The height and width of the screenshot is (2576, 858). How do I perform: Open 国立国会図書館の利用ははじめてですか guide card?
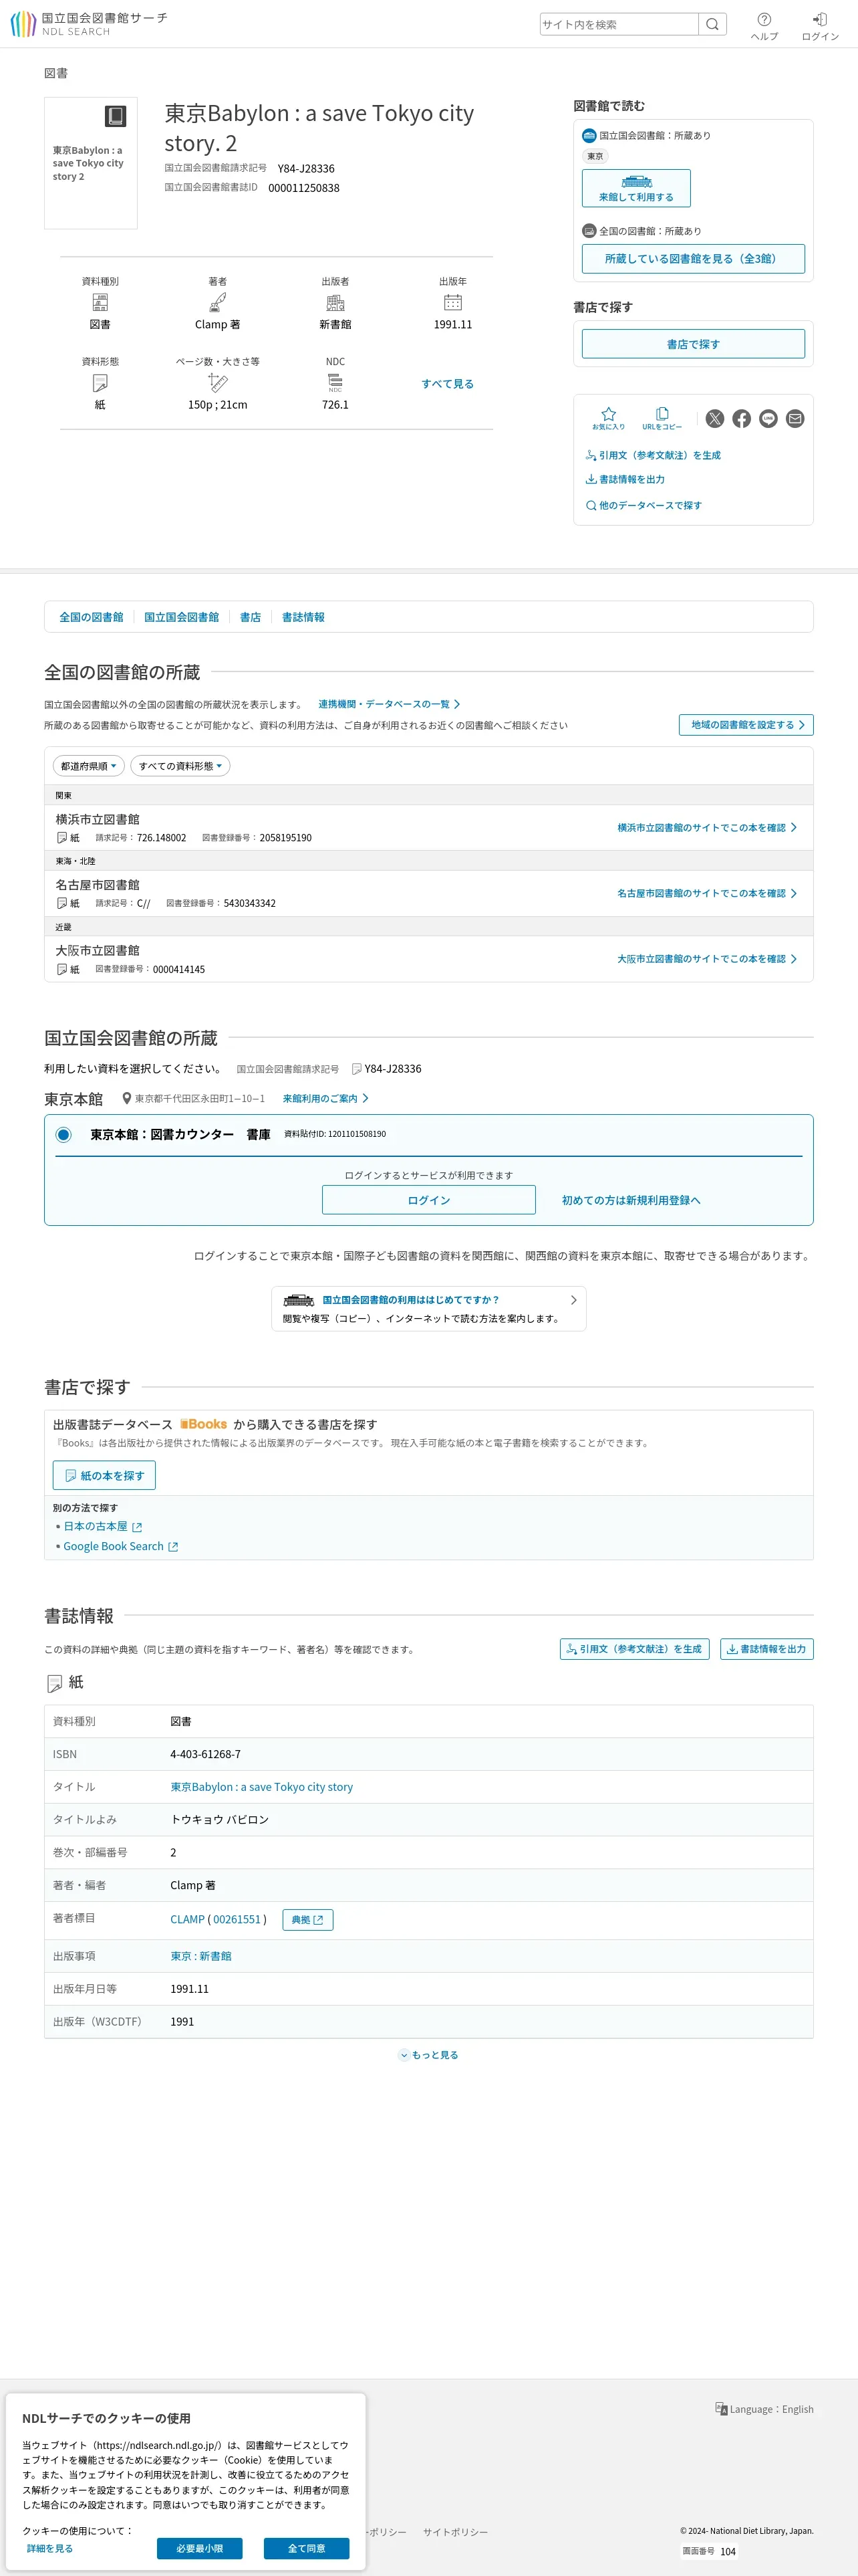[428, 1308]
